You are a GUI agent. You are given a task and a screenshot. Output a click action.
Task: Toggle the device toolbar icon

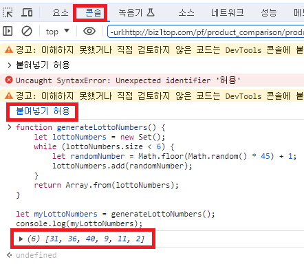tap(27, 12)
